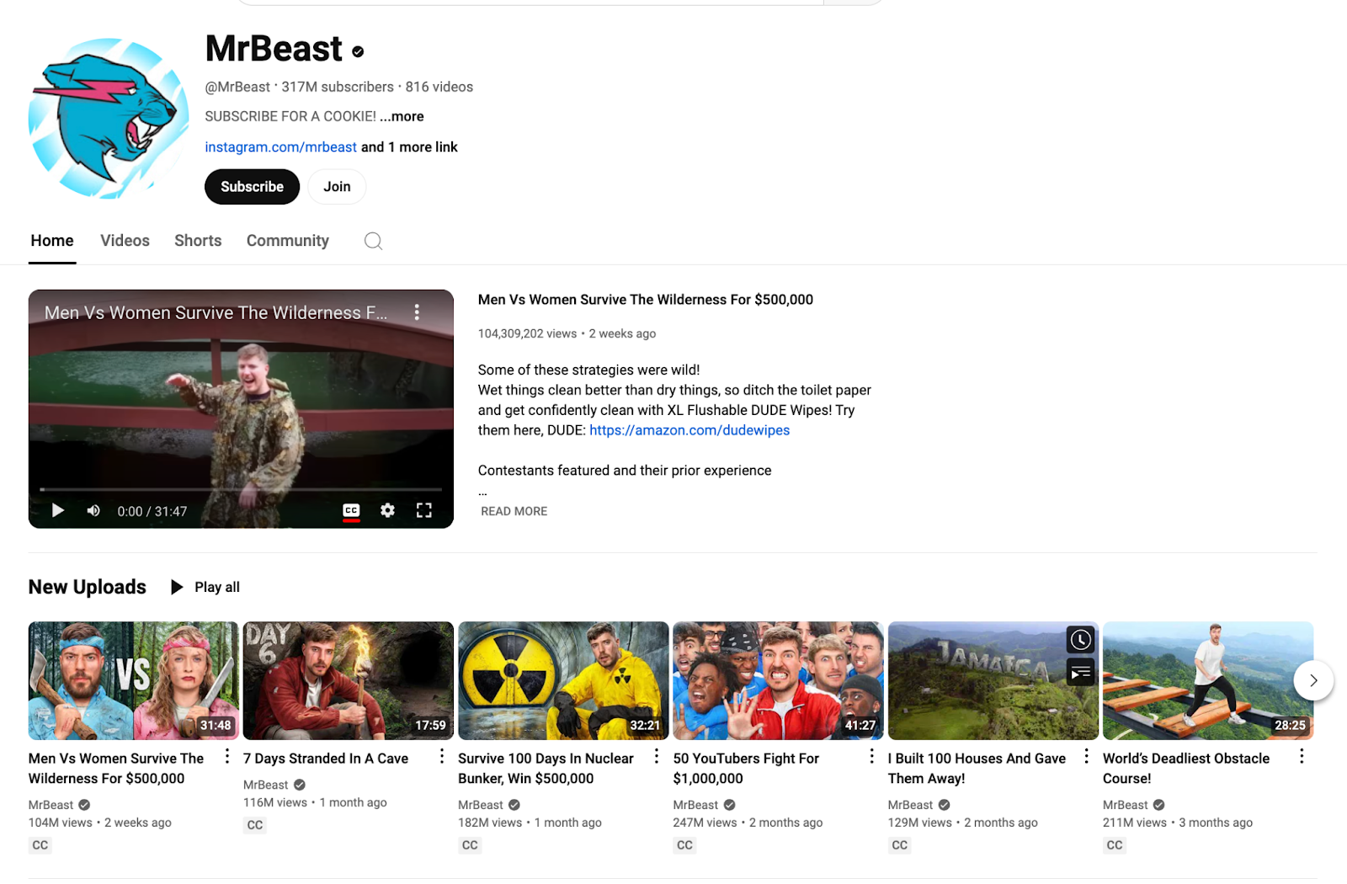Open the instagram.com/mrbeast link
This screenshot has width=1347, height=884.
tap(280, 146)
